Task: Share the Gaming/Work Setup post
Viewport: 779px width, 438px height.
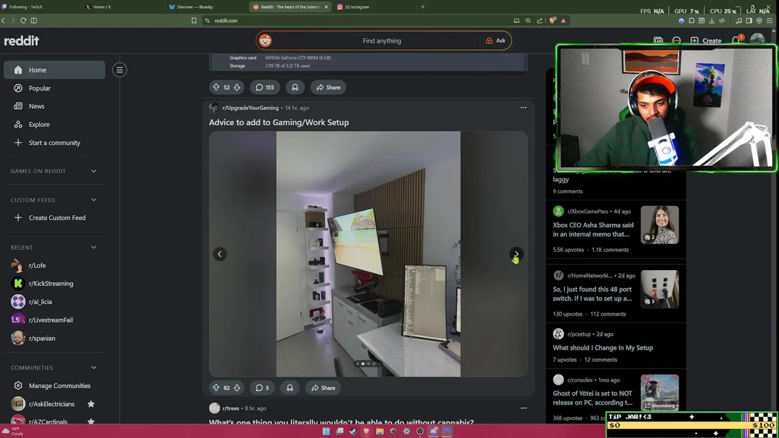Action: 323,388
